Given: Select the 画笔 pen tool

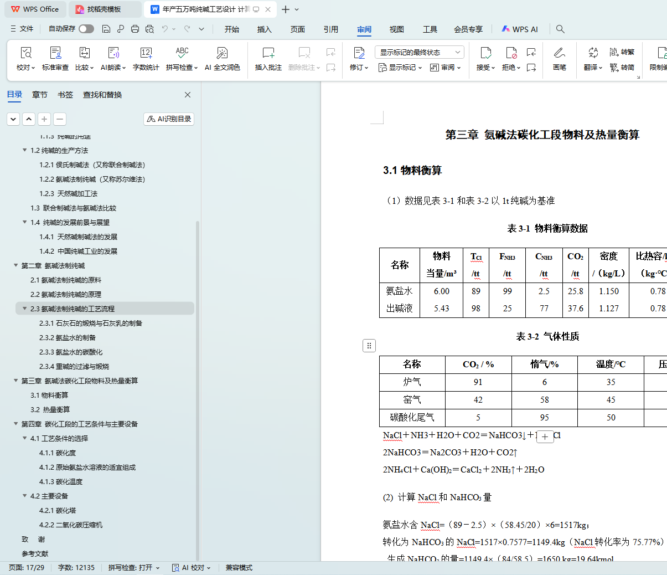Looking at the screenshot, I should (560, 59).
